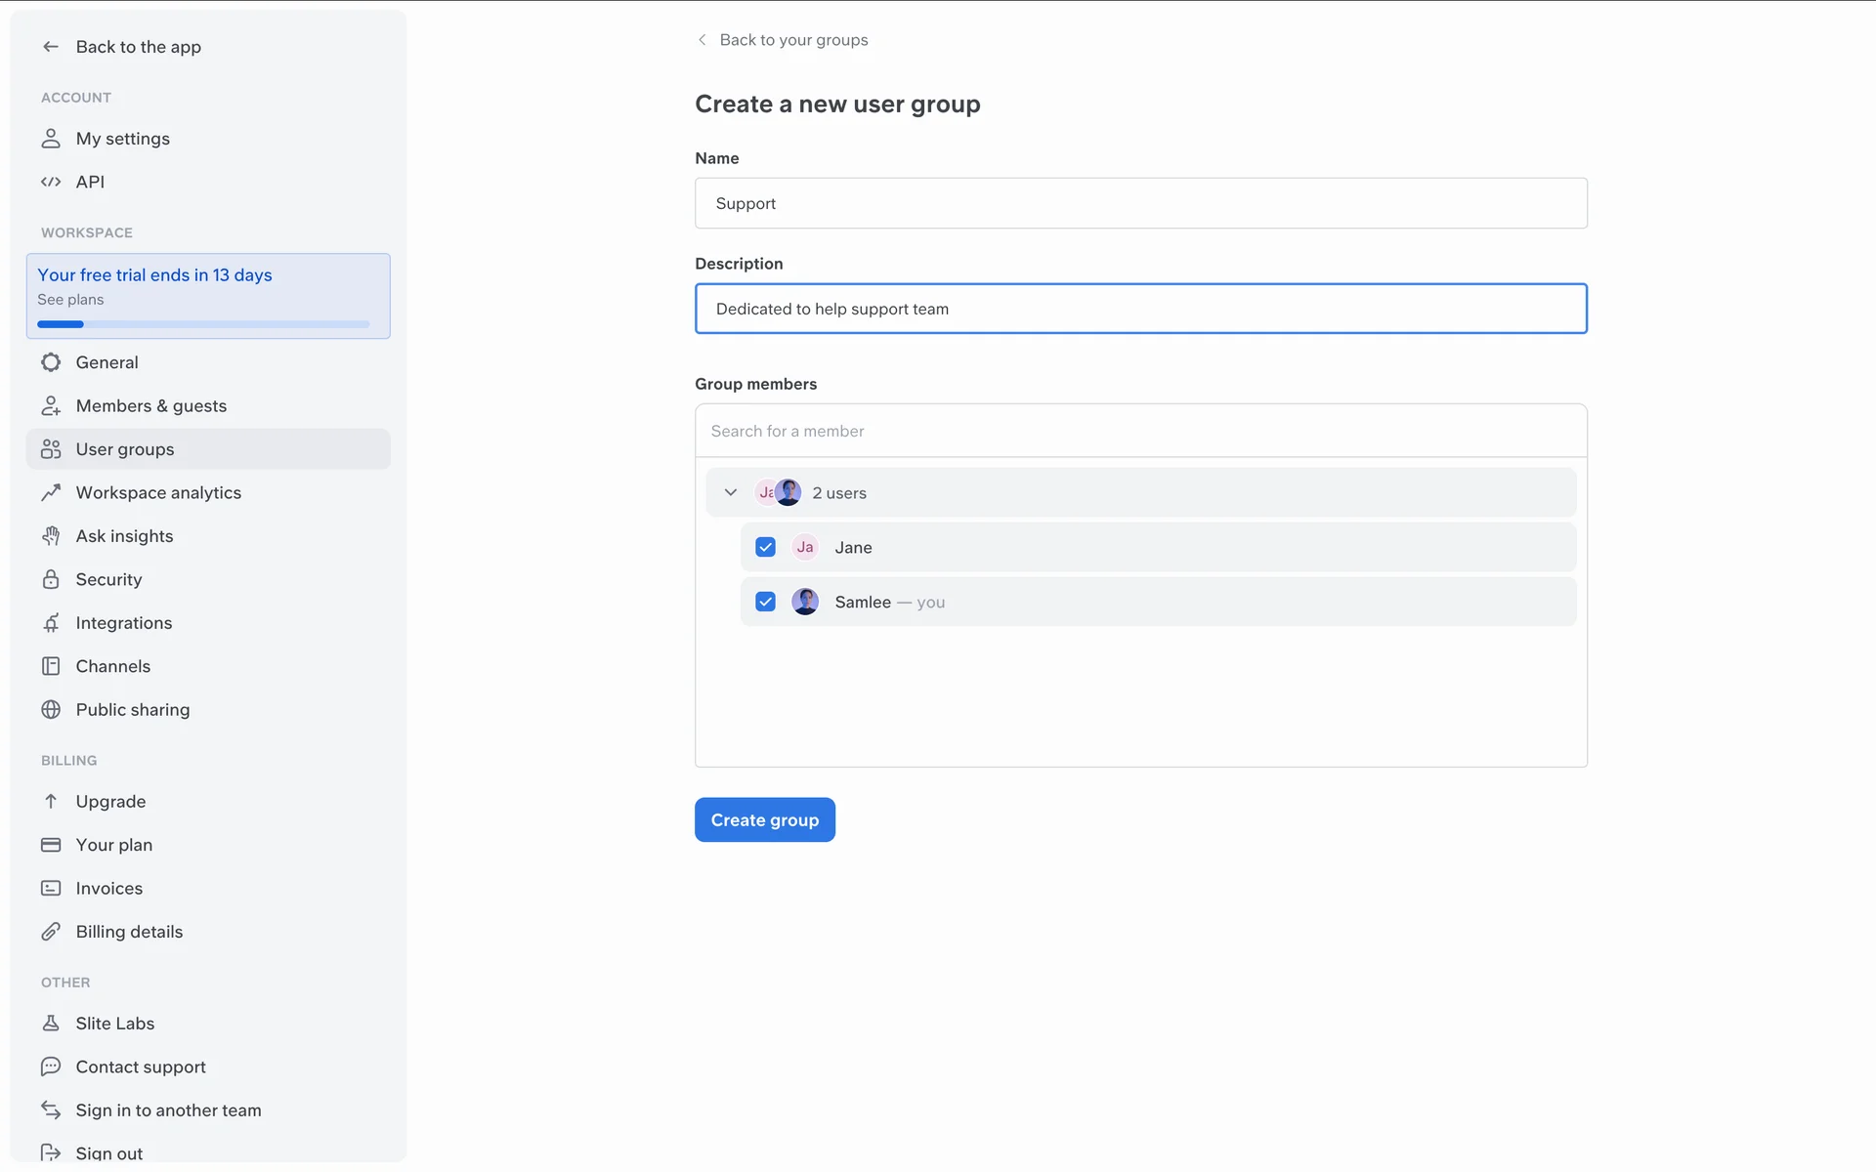Click the Back to your groups chevron
Screen dimensions: 1876x1172
click(x=702, y=40)
